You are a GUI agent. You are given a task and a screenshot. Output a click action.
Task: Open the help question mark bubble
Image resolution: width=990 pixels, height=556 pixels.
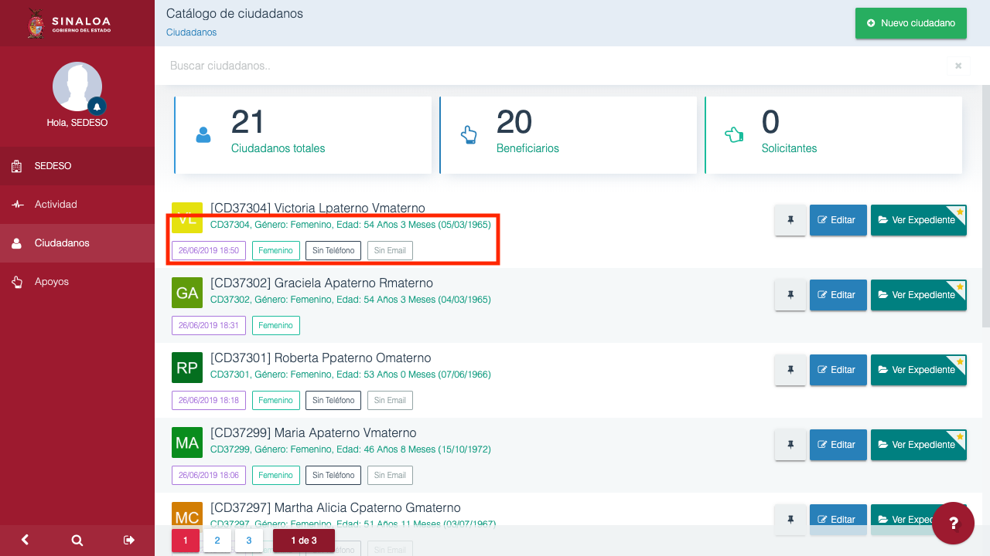(953, 523)
